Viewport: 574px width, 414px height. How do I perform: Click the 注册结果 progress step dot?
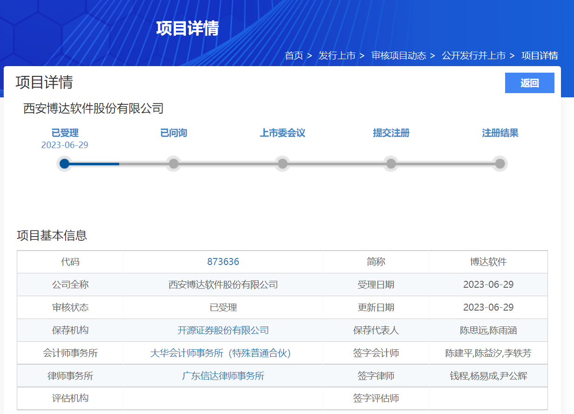click(x=500, y=163)
